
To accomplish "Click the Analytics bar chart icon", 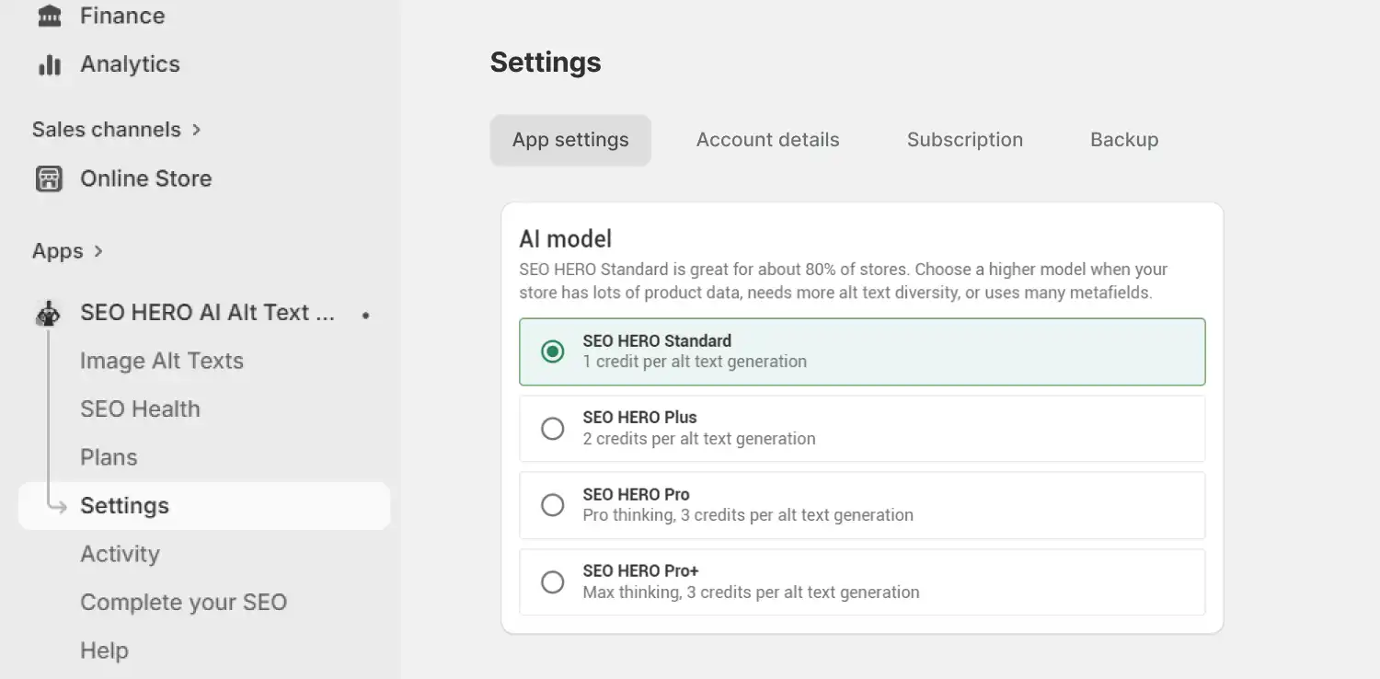I will pos(49,64).
